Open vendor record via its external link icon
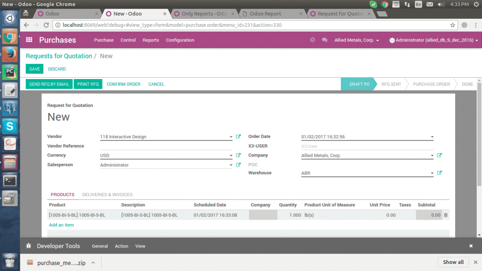The image size is (482, 271). [238, 136]
